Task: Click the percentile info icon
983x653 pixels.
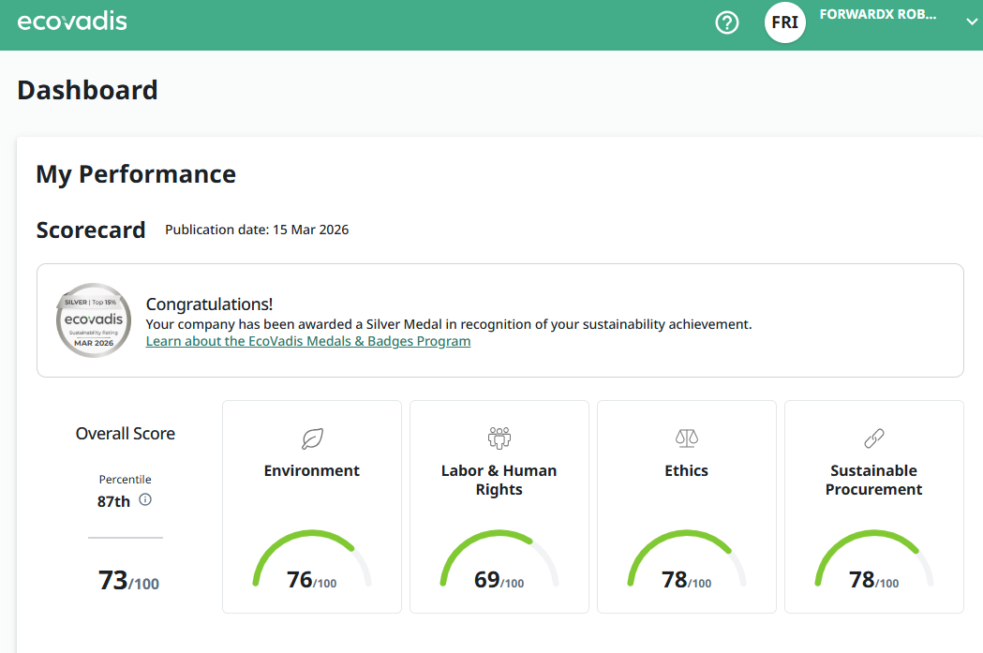Action: pos(145,500)
